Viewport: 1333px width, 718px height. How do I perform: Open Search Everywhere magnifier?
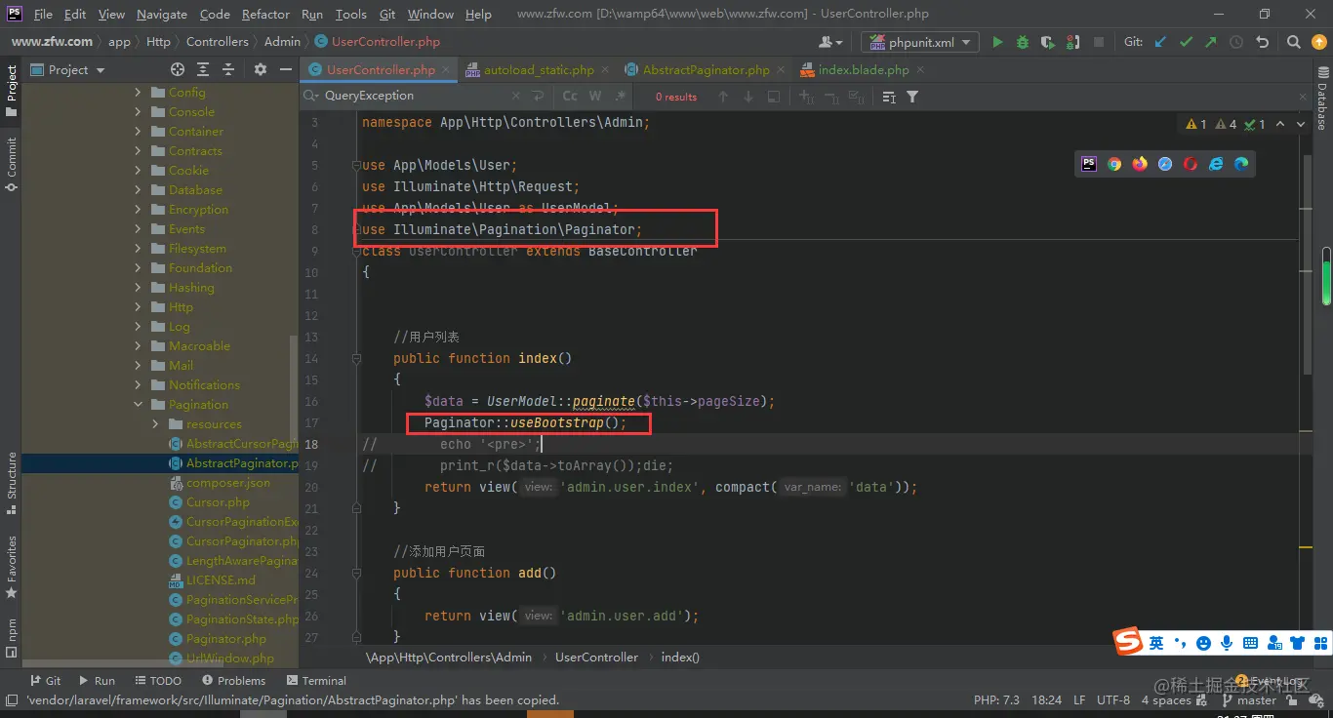[x=1293, y=42]
